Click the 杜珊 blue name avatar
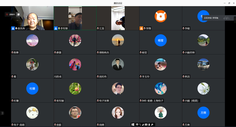Viewport: 236px width, 127px height. click(x=32, y=88)
